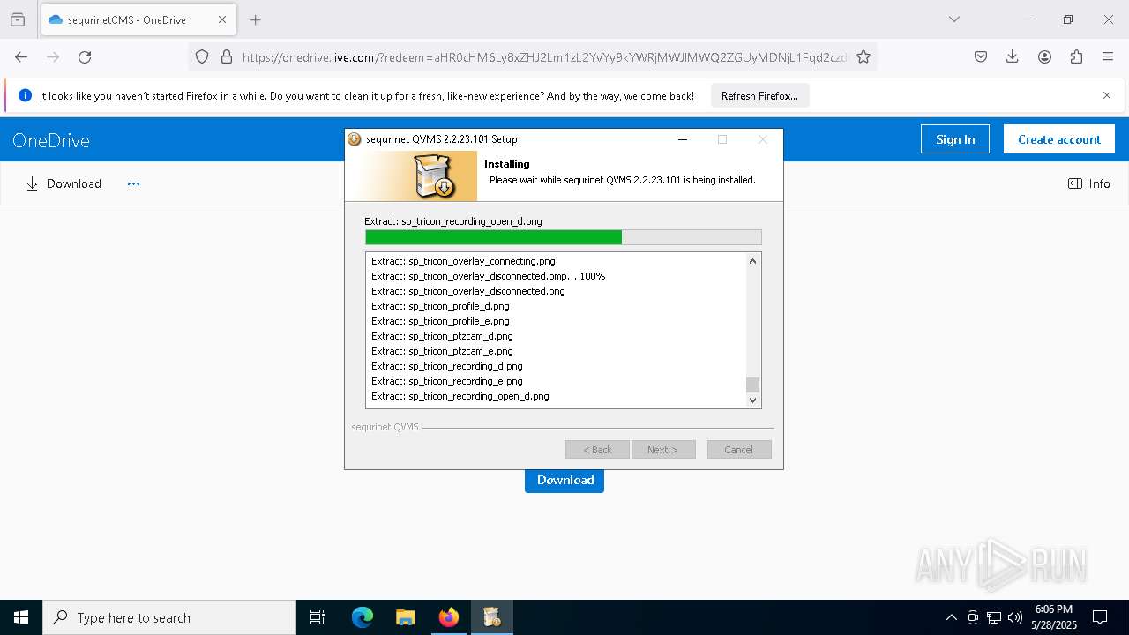This screenshot has width=1129, height=635.
Task: Open the notification center icon
Action: 1100,617
